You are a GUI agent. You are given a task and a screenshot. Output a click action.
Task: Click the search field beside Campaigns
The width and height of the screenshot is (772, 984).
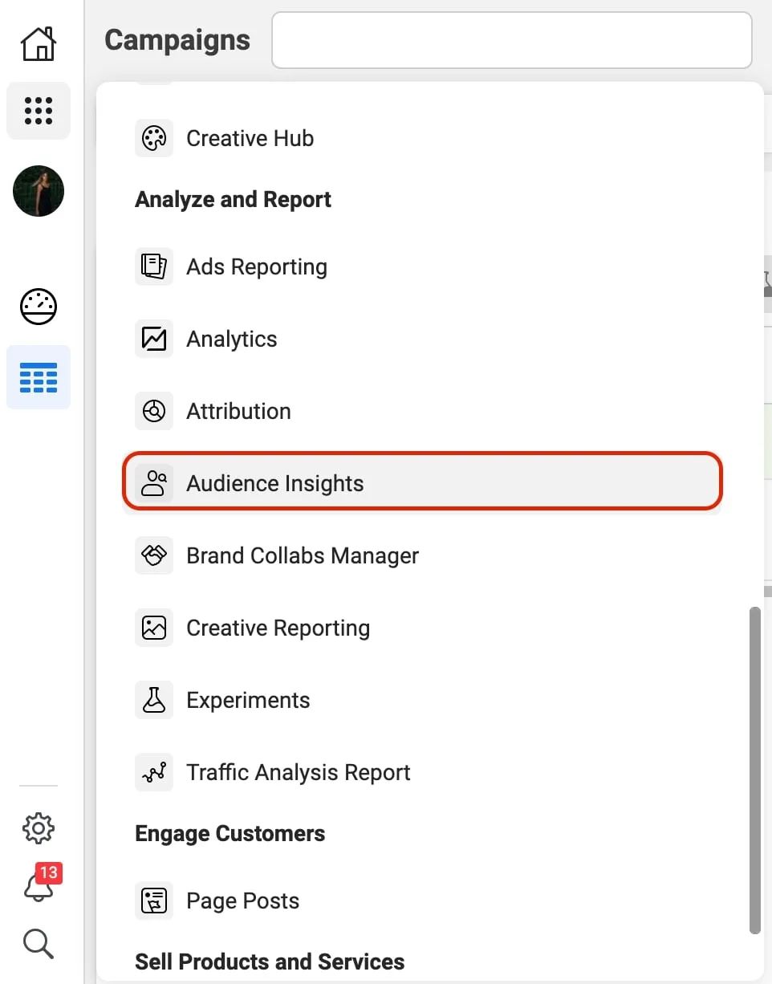coord(512,40)
